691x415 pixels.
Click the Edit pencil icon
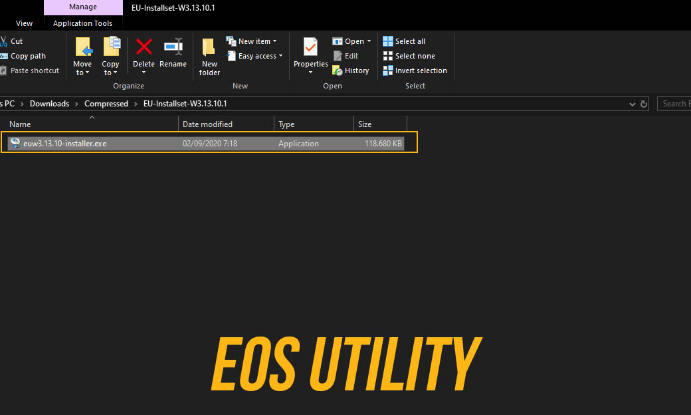pyautogui.click(x=338, y=56)
